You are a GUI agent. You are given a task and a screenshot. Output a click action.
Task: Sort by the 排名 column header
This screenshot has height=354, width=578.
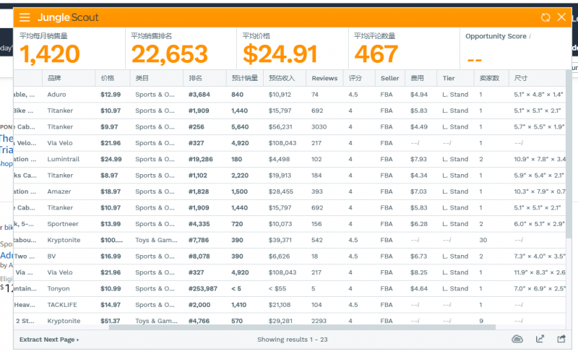[x=195, y=78]
